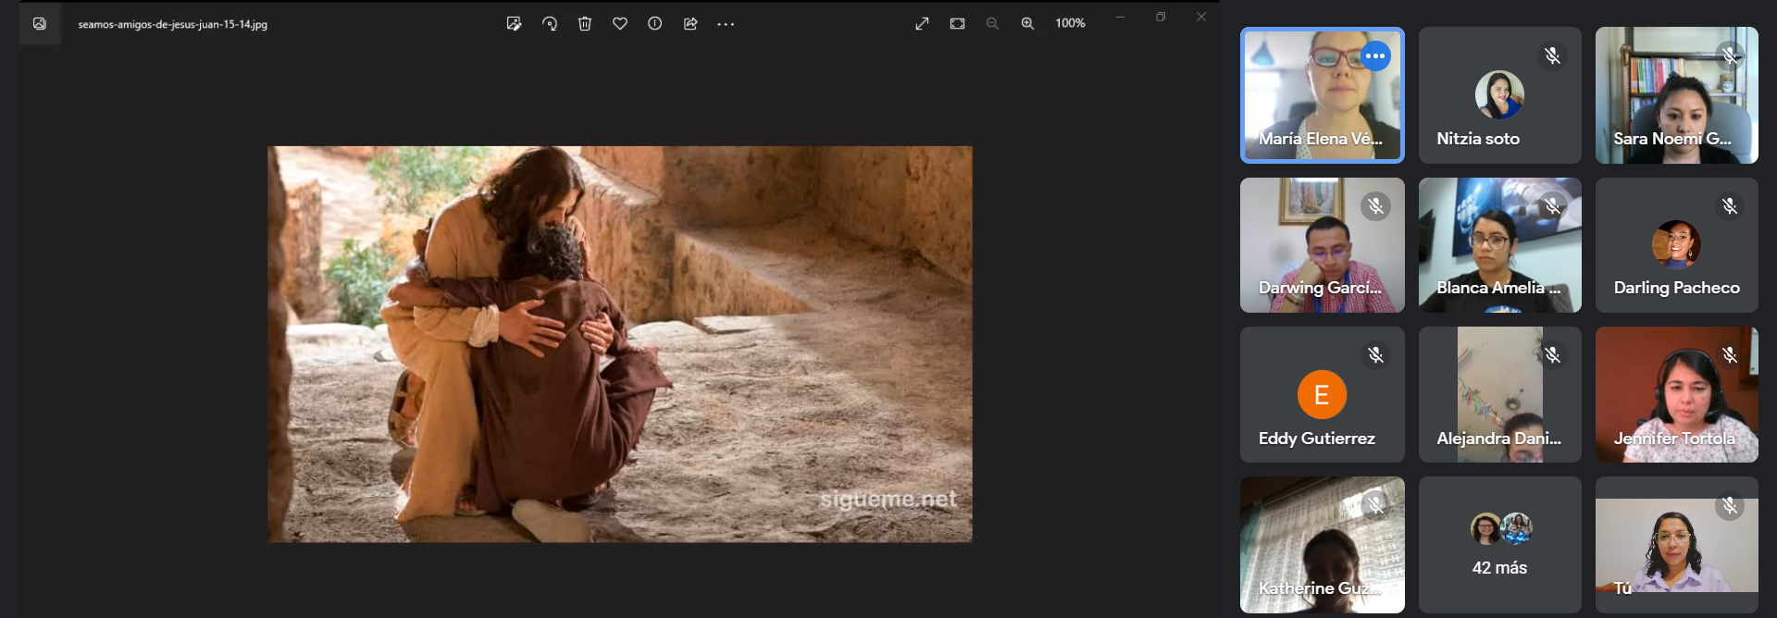
Task: Click the name label Sara Noemí G...
Action: 1672,139
